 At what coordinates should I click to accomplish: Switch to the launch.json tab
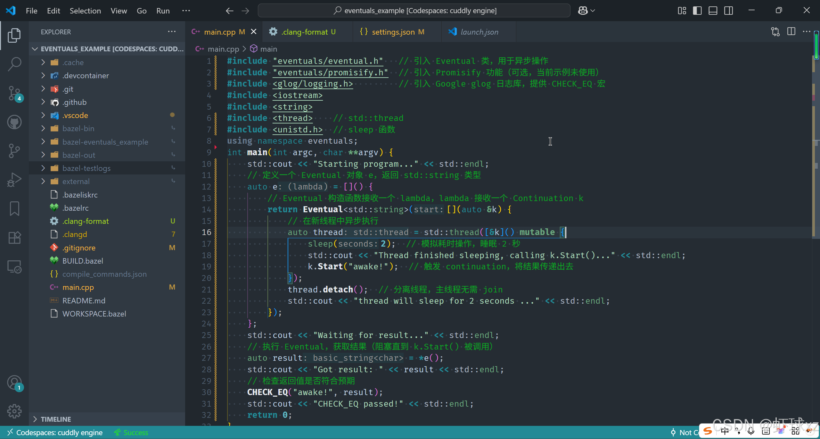479,32
